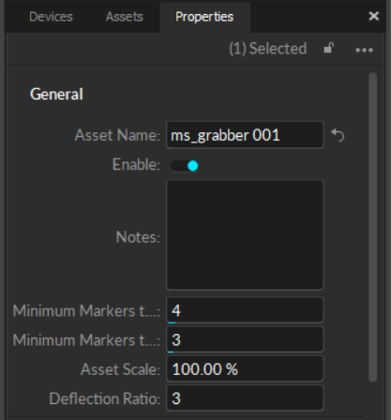Open the three-dots options menu

pos(364,50)
